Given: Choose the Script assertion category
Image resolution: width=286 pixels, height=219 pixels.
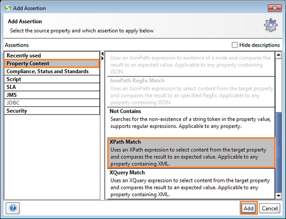Looking at the screenshot, I should (x=14, y=79).
